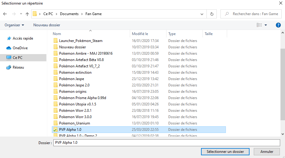This screenshot has height=158, width=285.
Task: Click the PVP Alpha 1.0 folder icon
Action: 55,130
